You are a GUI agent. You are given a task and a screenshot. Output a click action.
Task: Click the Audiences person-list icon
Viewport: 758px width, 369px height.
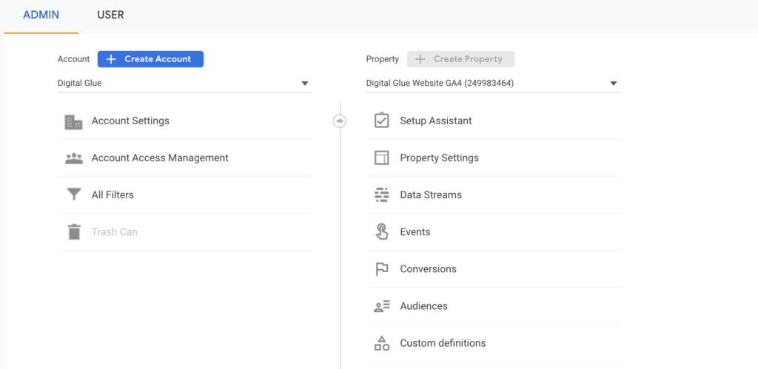(382, 306)
